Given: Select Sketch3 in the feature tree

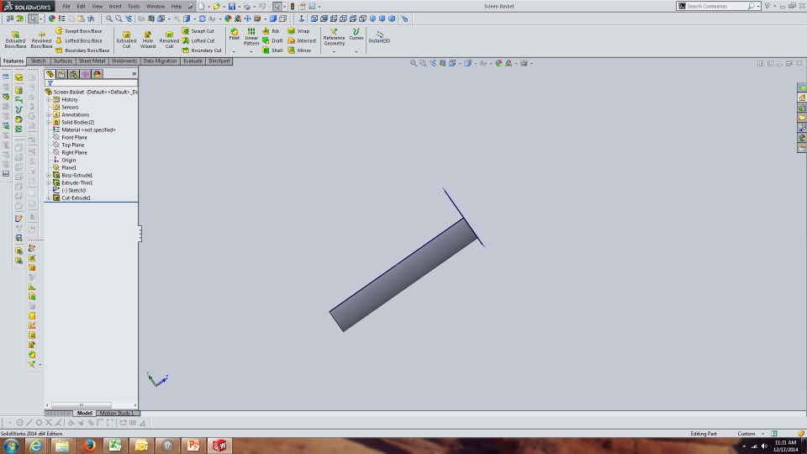Looking at the screenshot, I should pyautogui.click(x=70, y=191).
